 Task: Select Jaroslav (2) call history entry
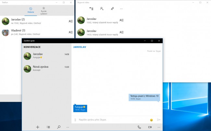click(37, 21)
